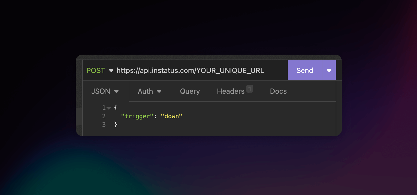The width and height of the screenshot is (417, 195).
Task: Click the POST method label
Action: tap(96, 70)
